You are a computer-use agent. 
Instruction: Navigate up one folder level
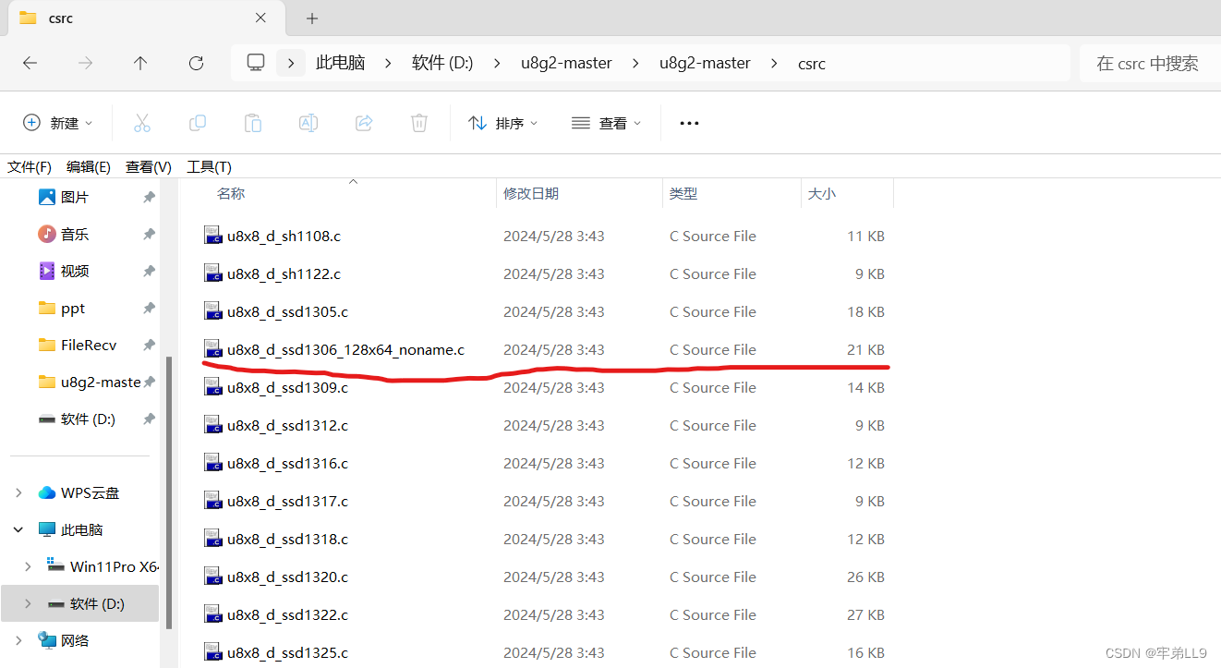point(140,63)
